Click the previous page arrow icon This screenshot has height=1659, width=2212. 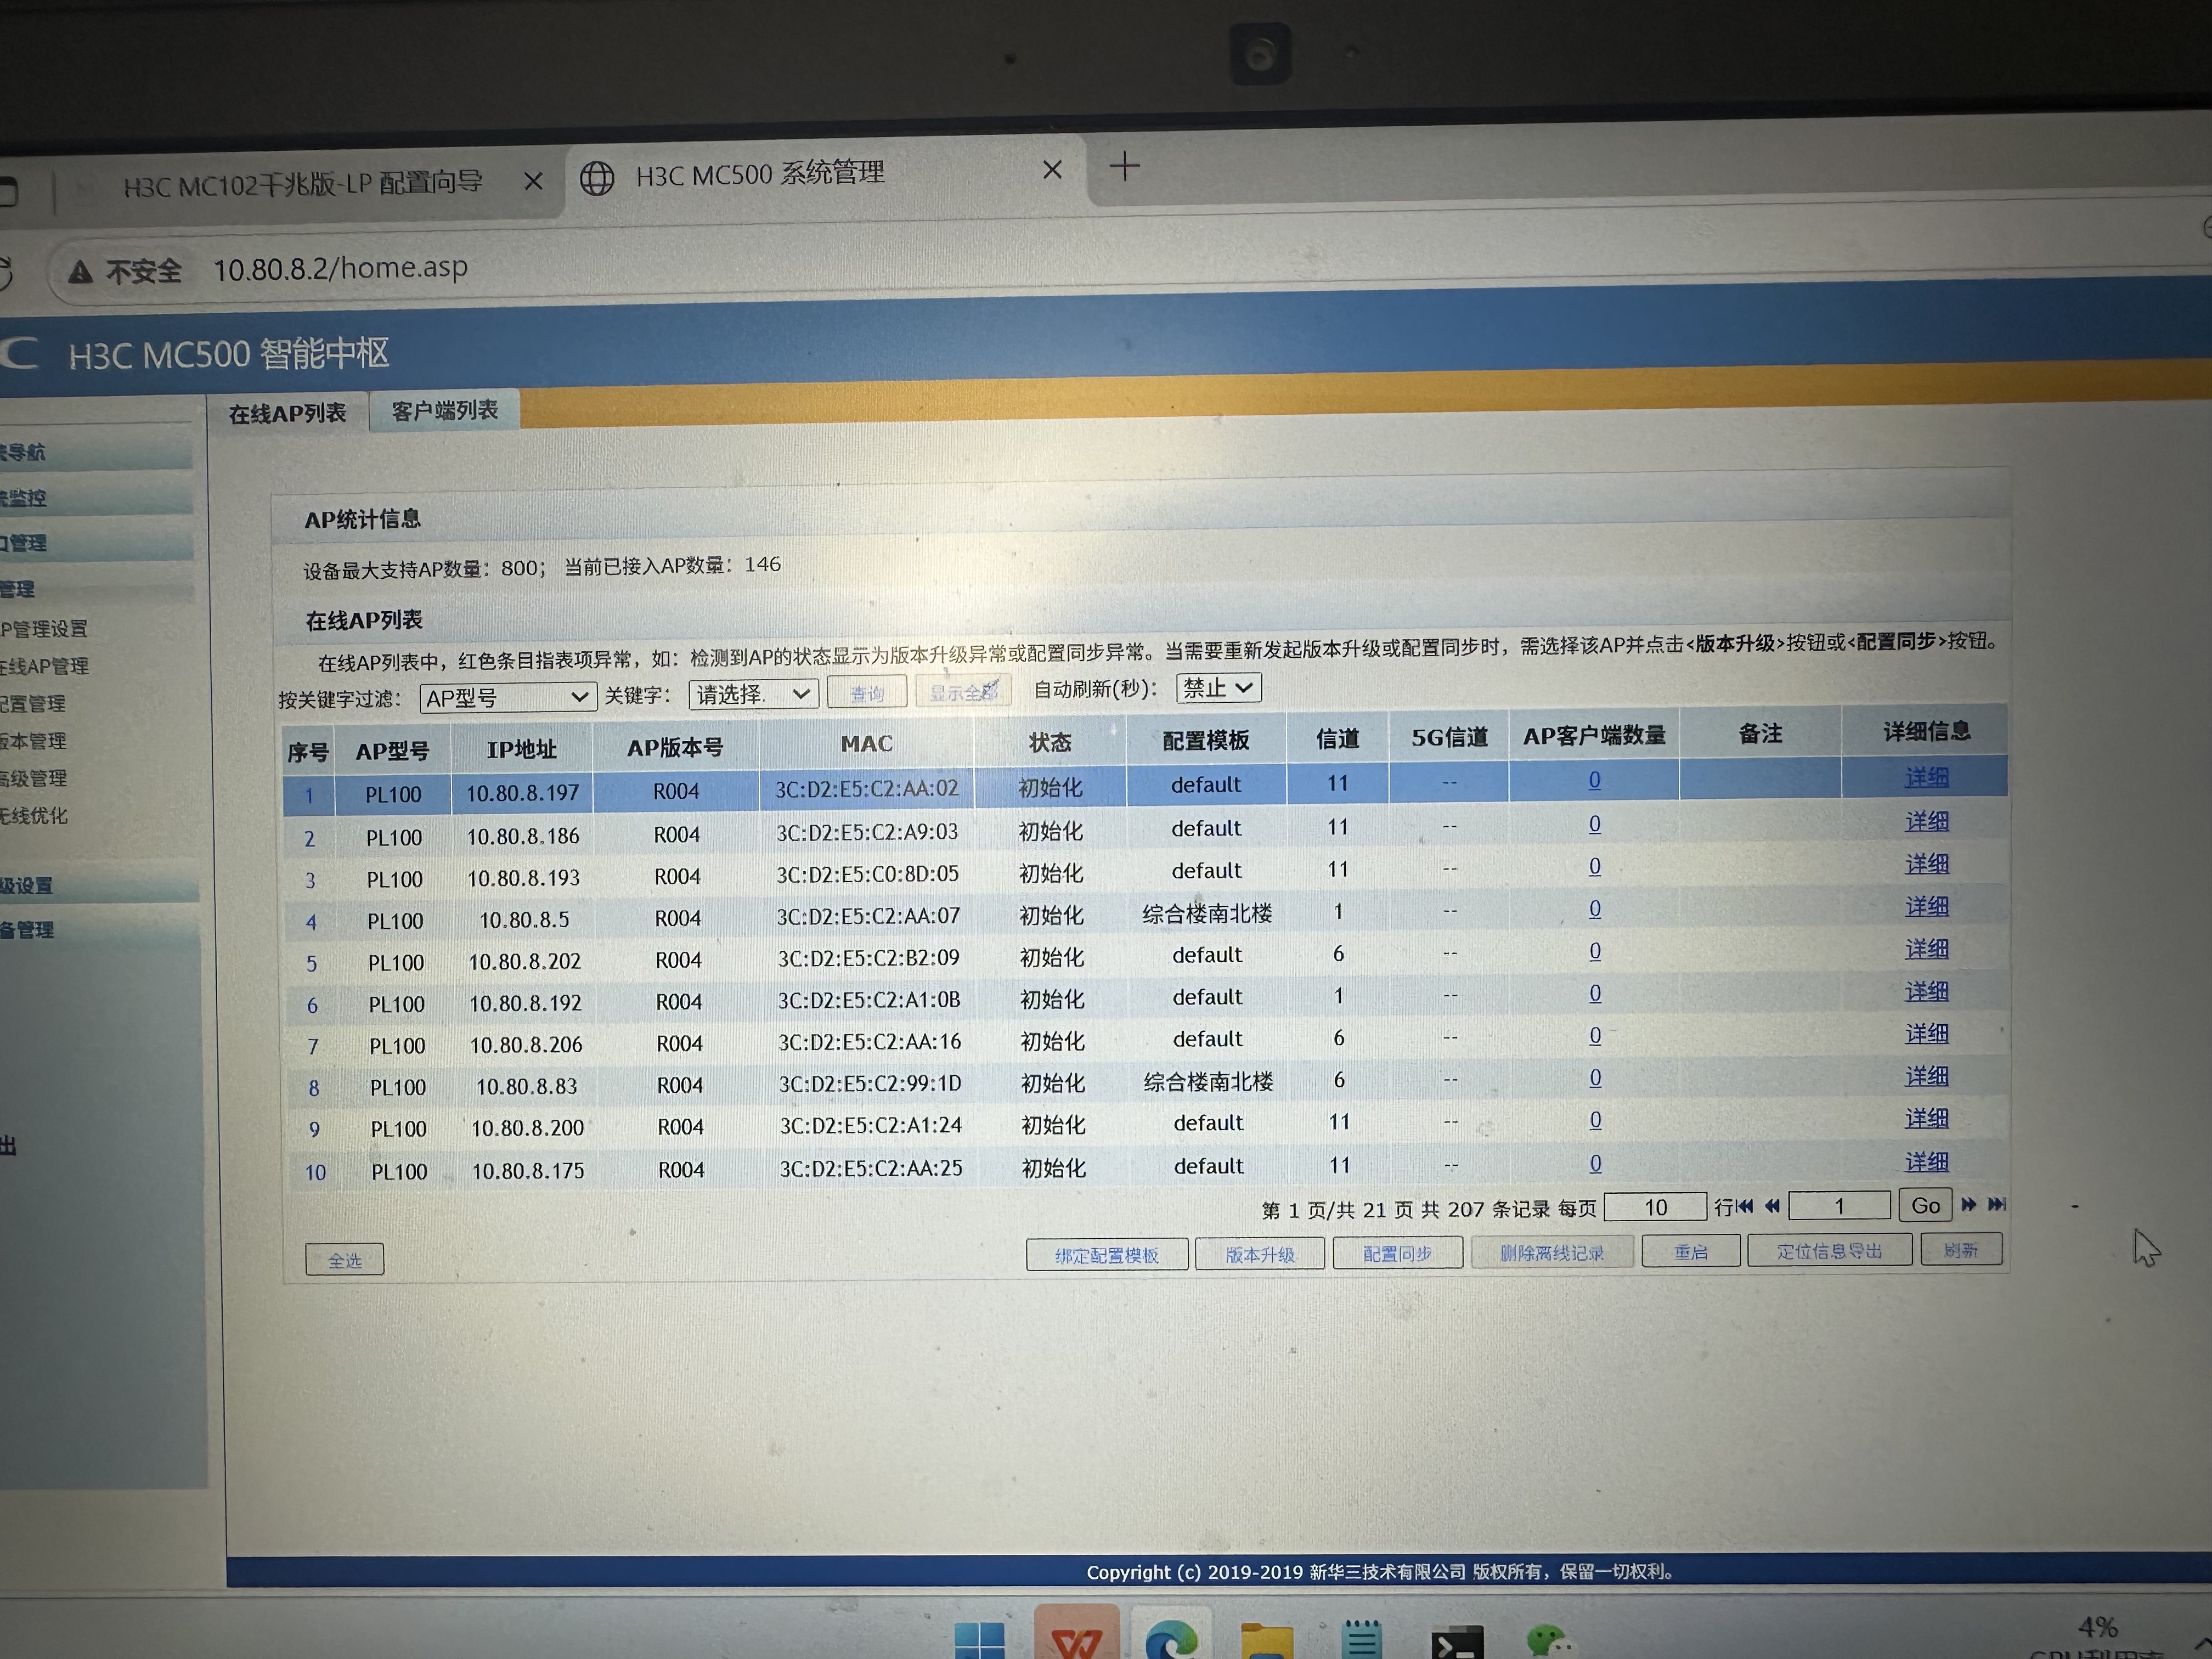(1771, 1206)
